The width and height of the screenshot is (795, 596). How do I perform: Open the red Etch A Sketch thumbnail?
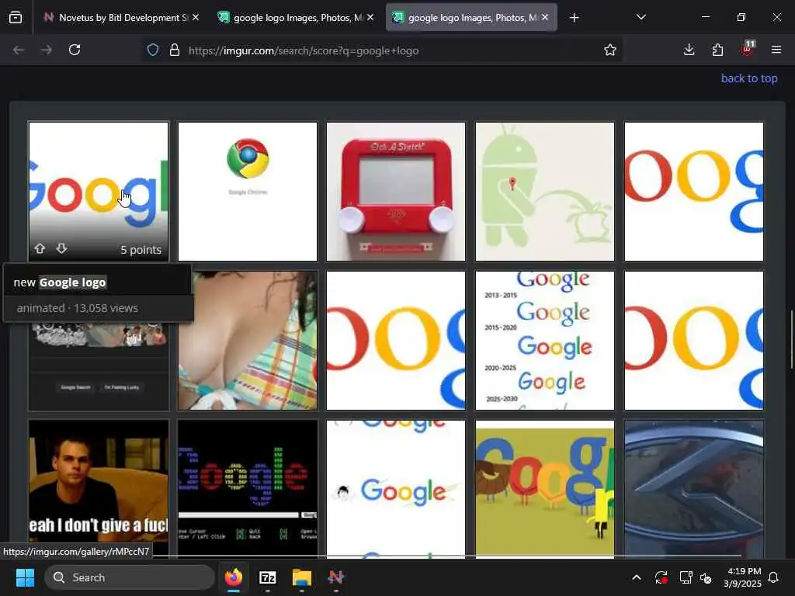point(396,191)
